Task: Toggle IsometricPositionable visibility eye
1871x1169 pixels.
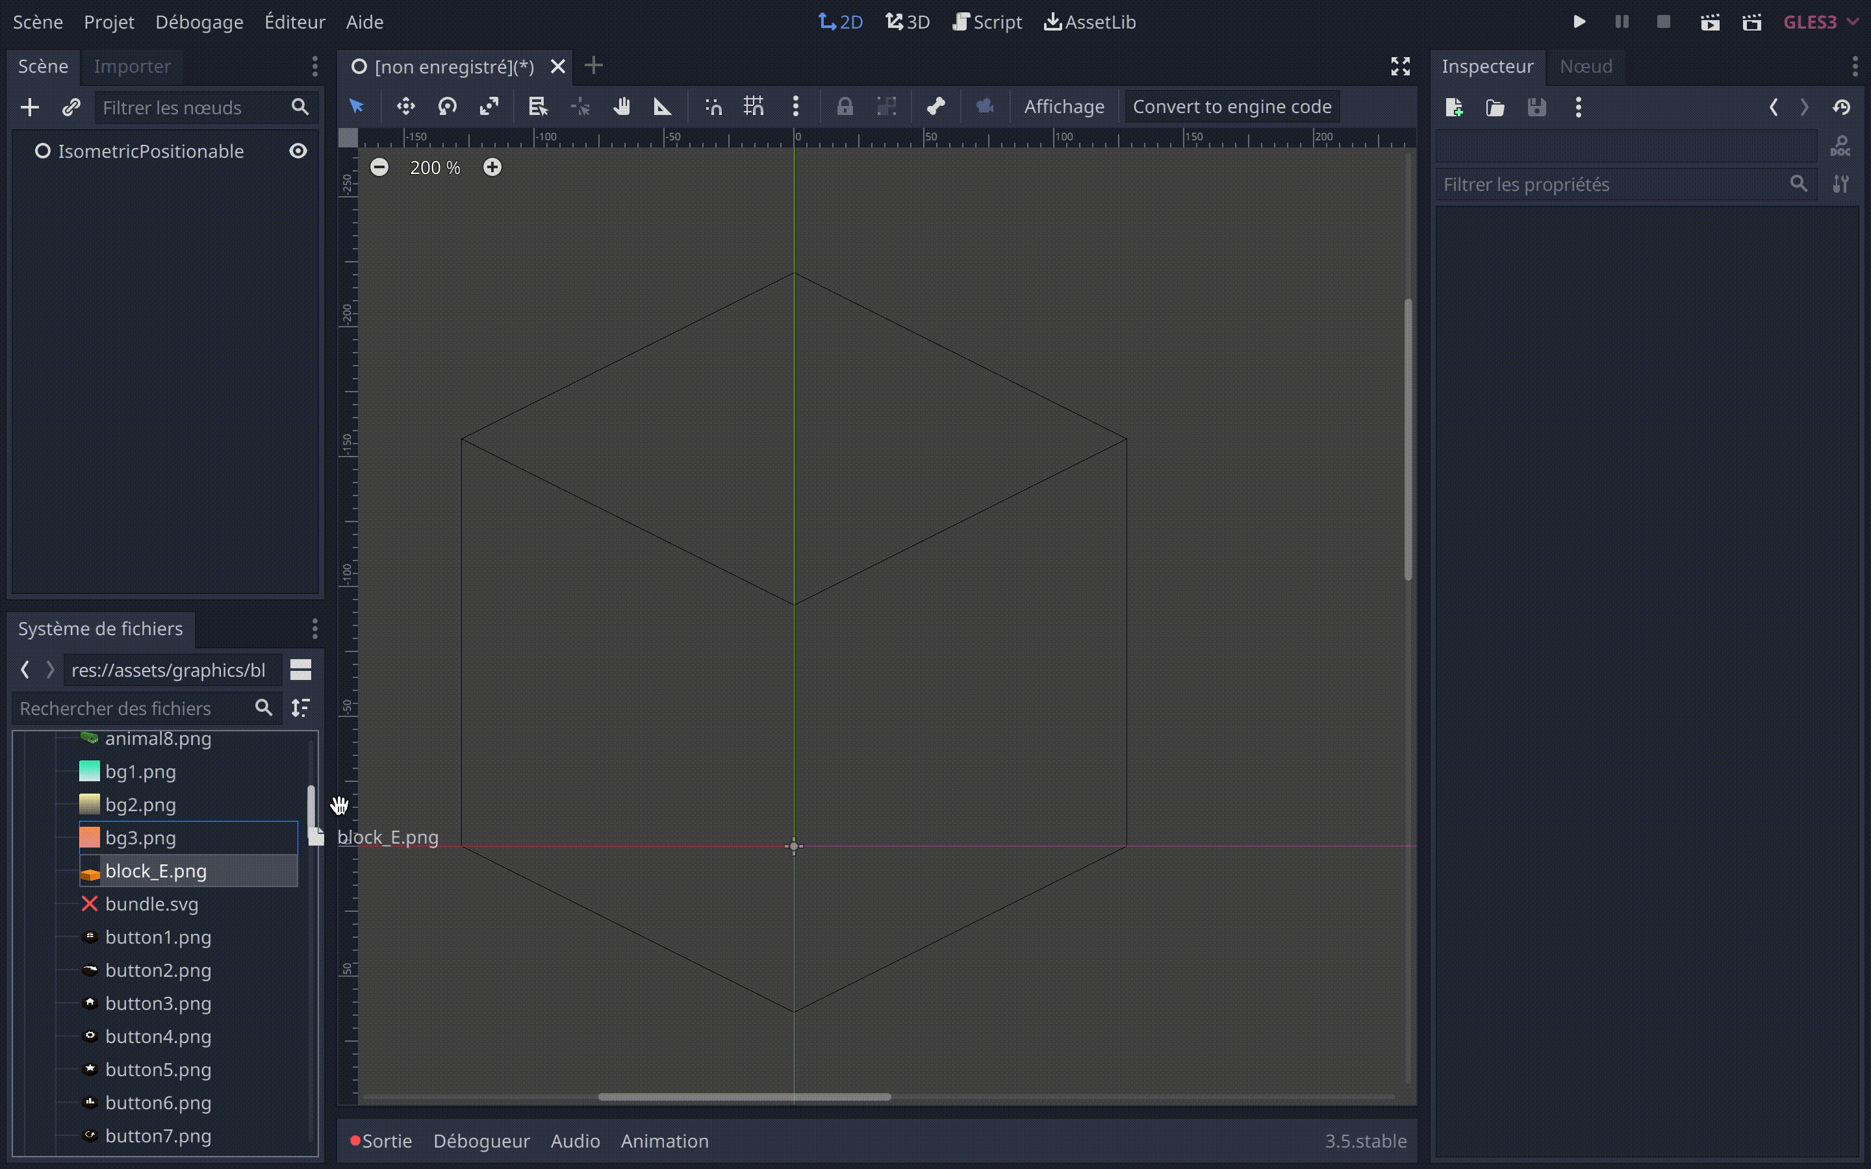Action: (298, 151)
